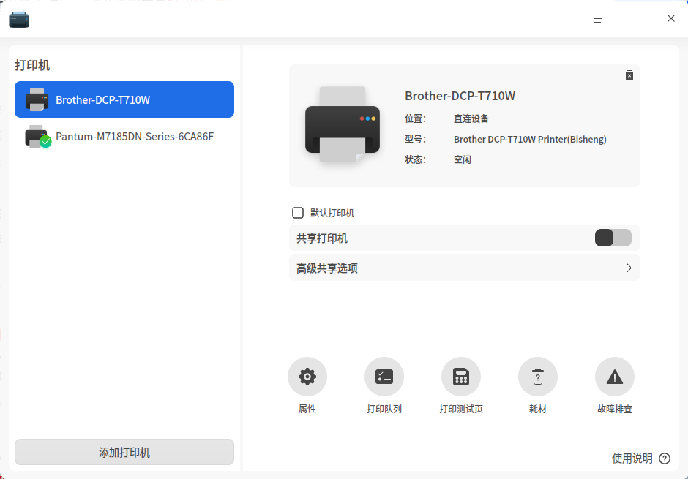688x479 pixels.
Task: Click Brother-DCP-T710W printer icon in list
Action: (37, 99)
